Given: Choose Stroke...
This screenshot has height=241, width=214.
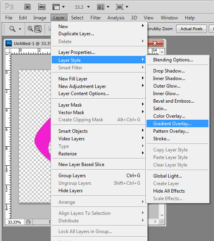Looking at the screenshot, I should [178, 139].
